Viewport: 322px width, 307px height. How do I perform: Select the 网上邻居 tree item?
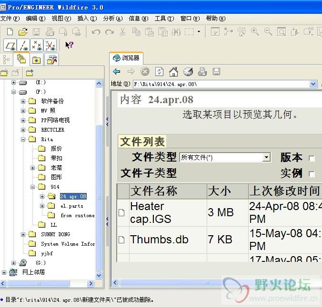tap(33, 272)
